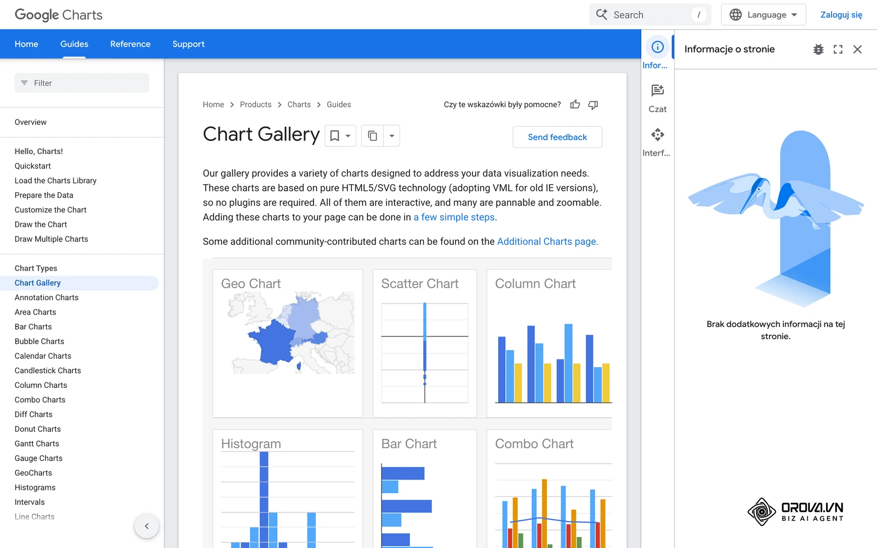
Task: Select Annotation Charts in sidebar
Action: (x=47, y=298)
